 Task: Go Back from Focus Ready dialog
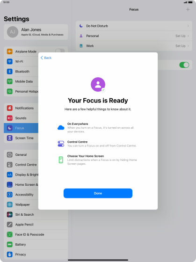point(46,58)
